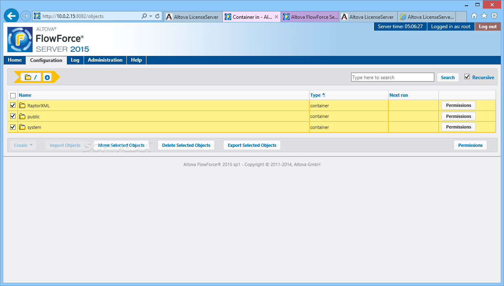Click the system folder icon
504x286 pixels.
pos(22,127)
